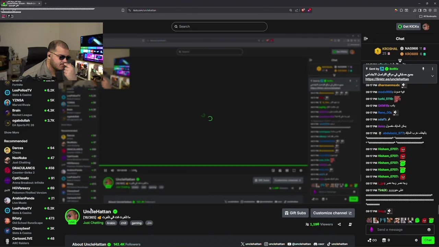Select the chill tag
The height and width of the screenshot is (247, 439).
(123, 223)
